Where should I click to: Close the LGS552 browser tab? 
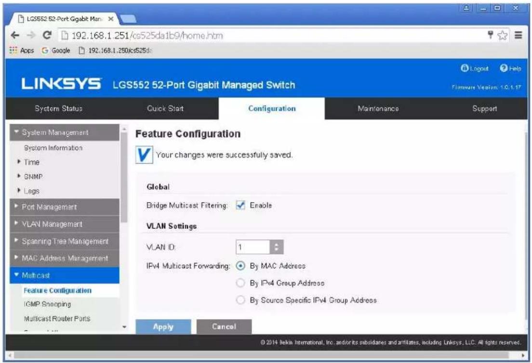pos(111,19)
